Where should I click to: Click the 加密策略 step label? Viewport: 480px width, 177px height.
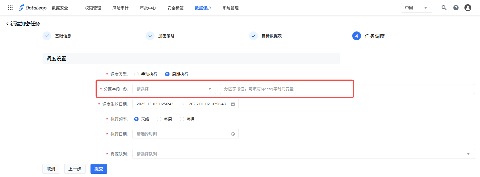click(x=166, y=36)
